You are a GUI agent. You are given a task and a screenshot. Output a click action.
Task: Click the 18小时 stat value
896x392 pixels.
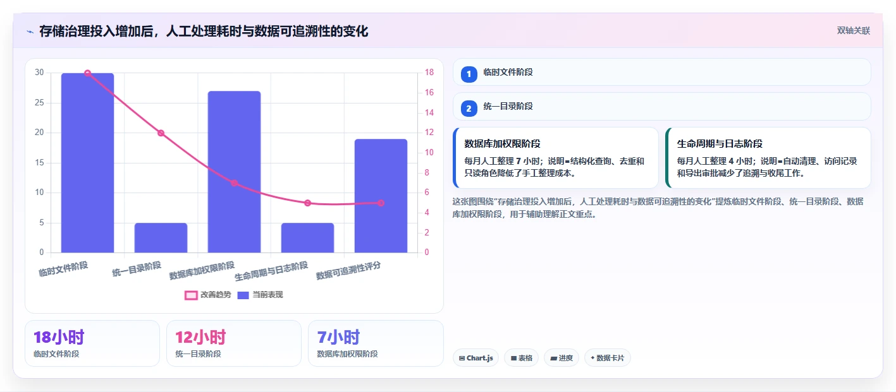[59, 337]
